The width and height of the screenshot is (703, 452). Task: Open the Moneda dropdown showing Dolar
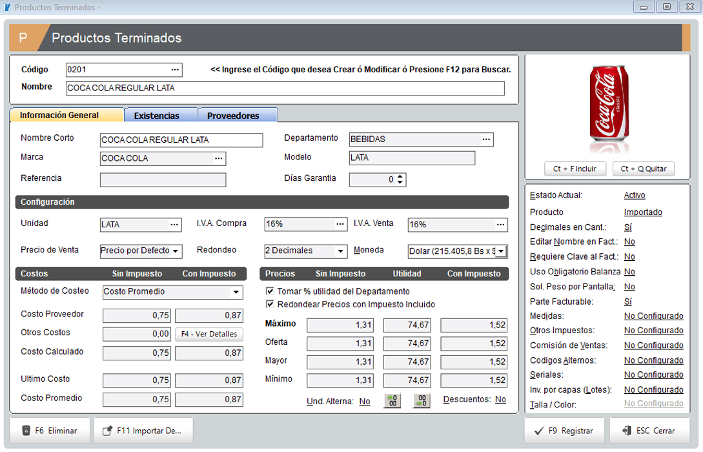(501, 251)
